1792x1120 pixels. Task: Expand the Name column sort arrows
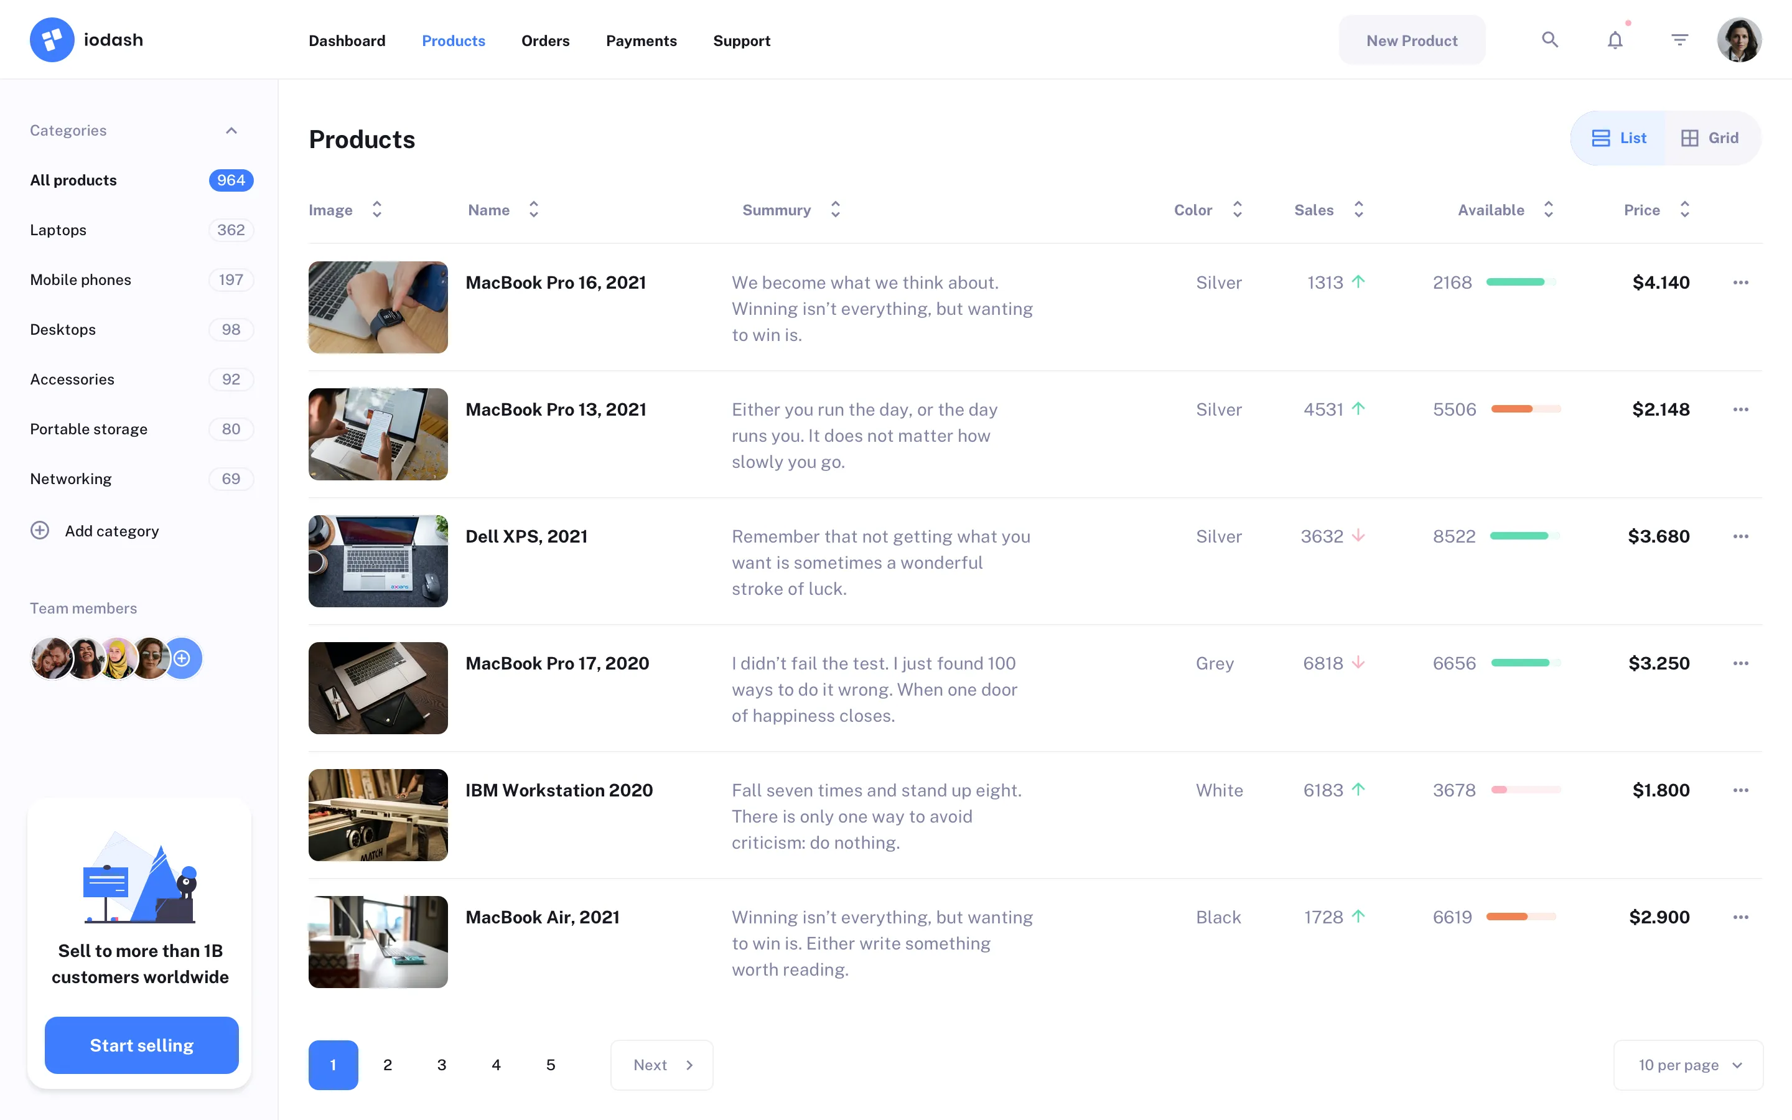pos(533,210)
